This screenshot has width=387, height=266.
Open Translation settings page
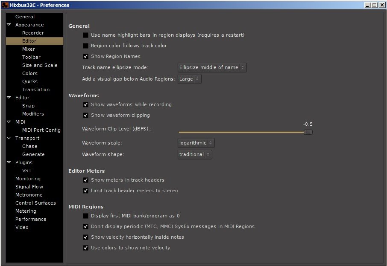[x=35, y=90]
